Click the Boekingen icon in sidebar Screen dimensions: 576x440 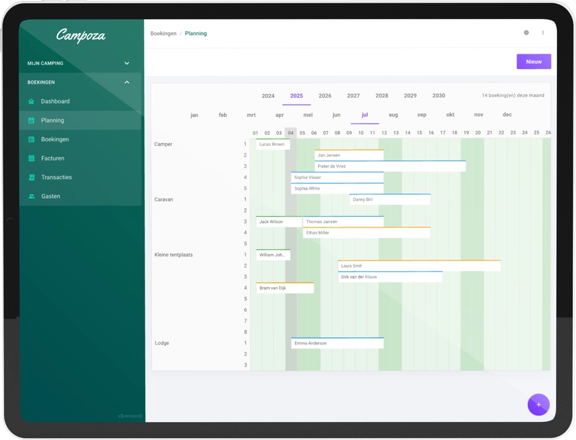[31, 139]
